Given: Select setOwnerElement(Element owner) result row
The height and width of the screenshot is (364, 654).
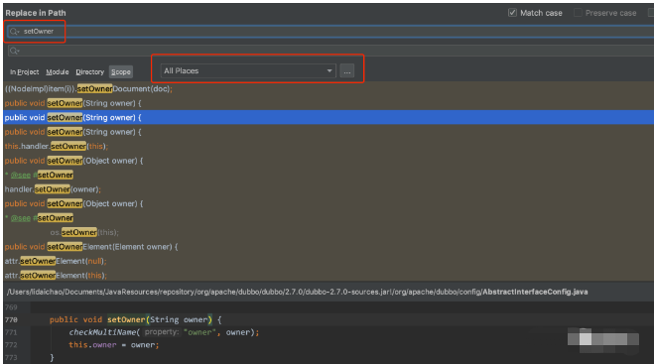Looking at the screenshot, I should pyautogui.click(x=328, y=247).
